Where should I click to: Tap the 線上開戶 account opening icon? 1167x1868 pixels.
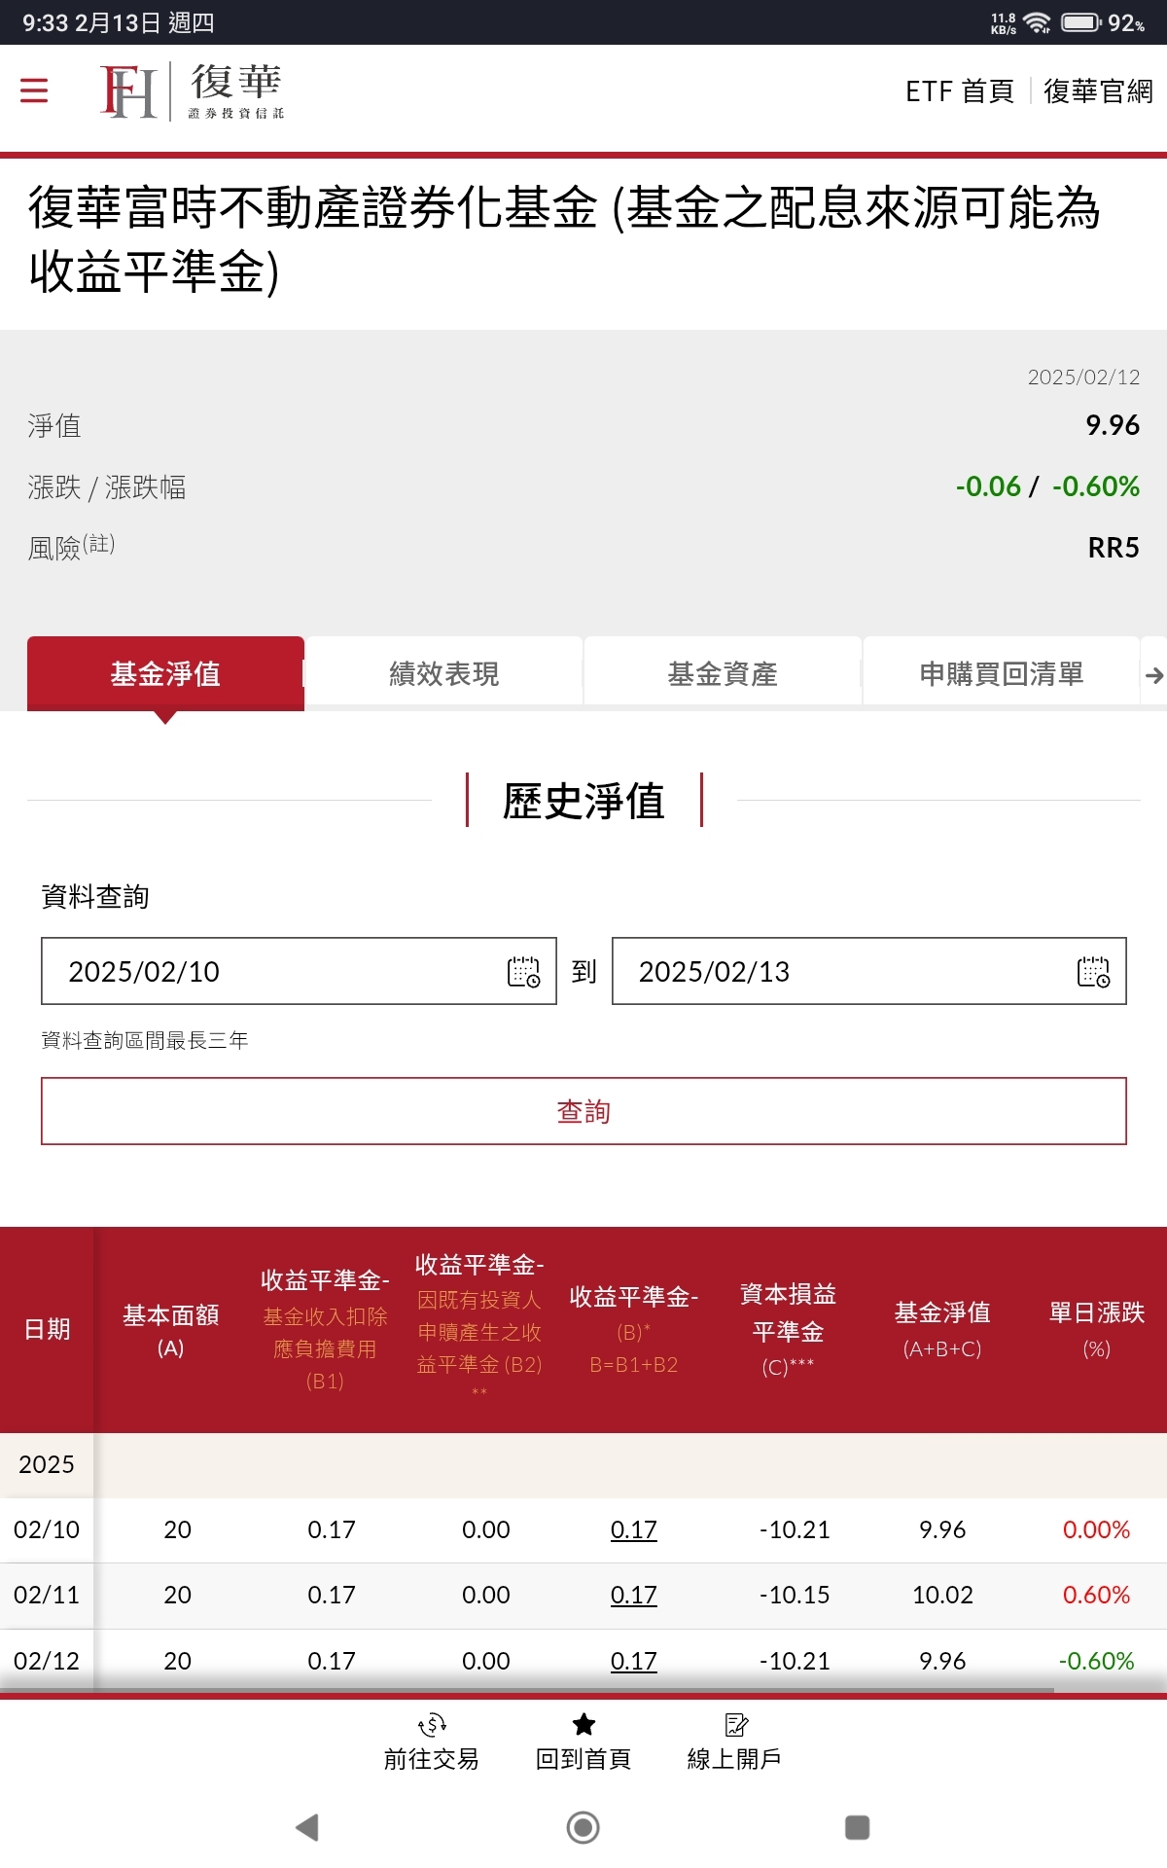[x=735, y=1725]
